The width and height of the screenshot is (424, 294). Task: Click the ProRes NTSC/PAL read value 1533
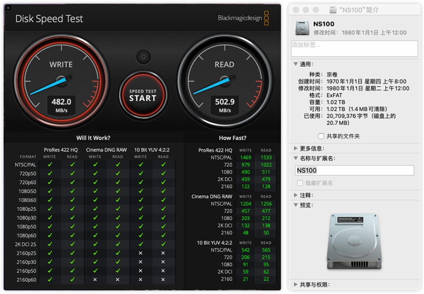click(x=266, y=157)
